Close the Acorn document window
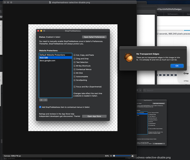This screenshot has height=160, width=190. point(5,2)
